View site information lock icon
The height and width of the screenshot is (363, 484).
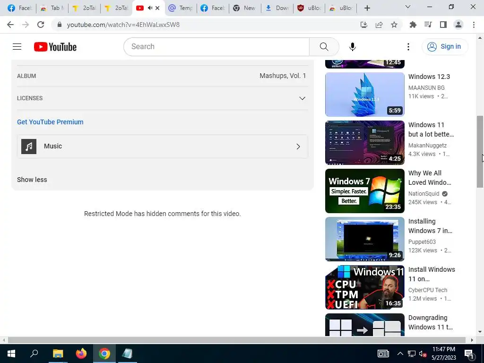(60, 25)
